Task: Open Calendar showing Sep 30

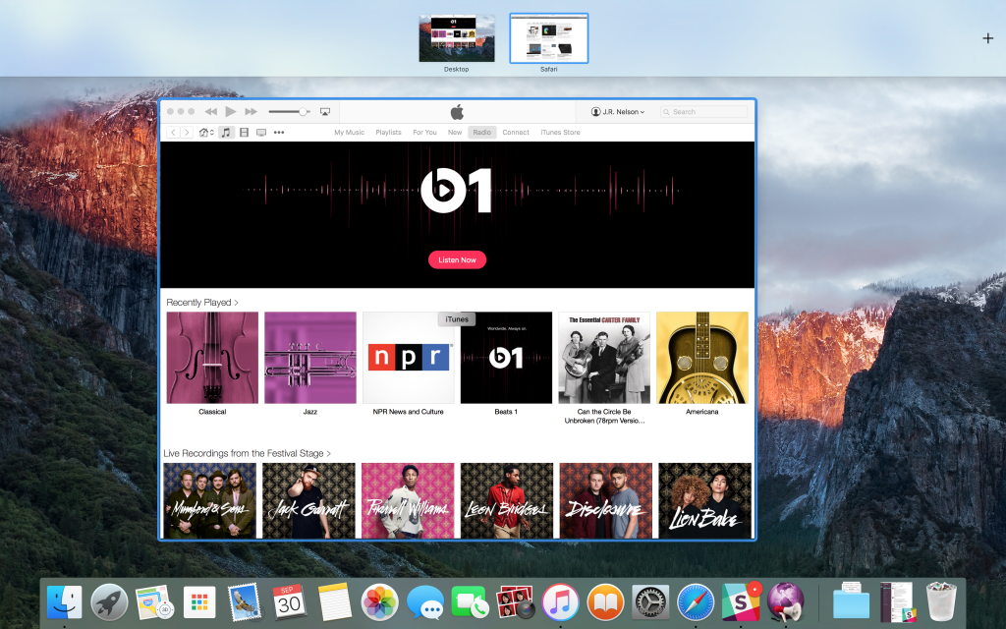Action: [x=289, y=602]
